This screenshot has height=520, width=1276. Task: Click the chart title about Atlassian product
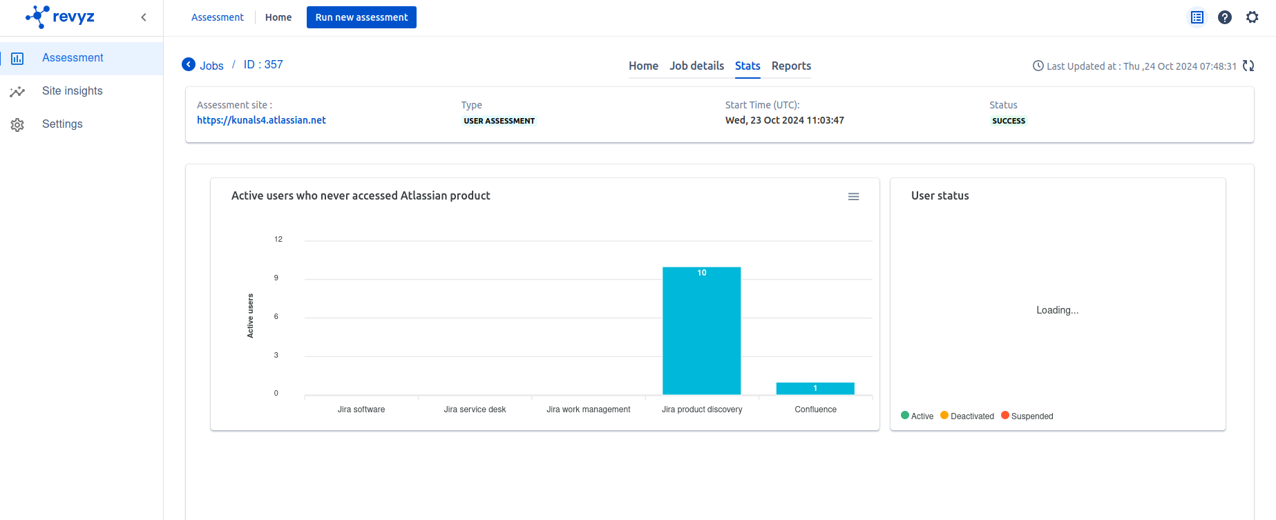[361, 196]
